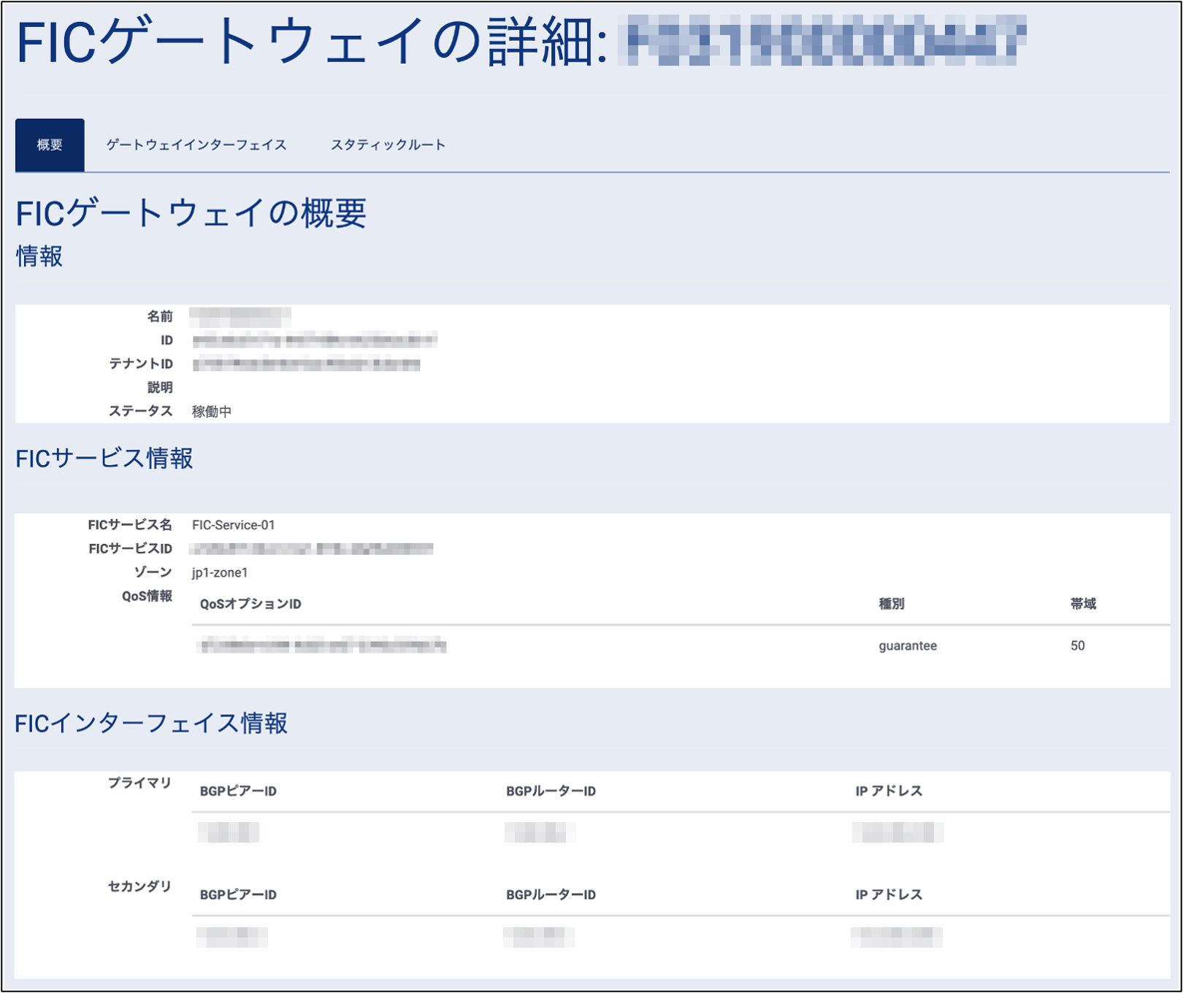Screen dimensions: 1183x993
Task: Click the テナントID label
Action: coord(141,364)
